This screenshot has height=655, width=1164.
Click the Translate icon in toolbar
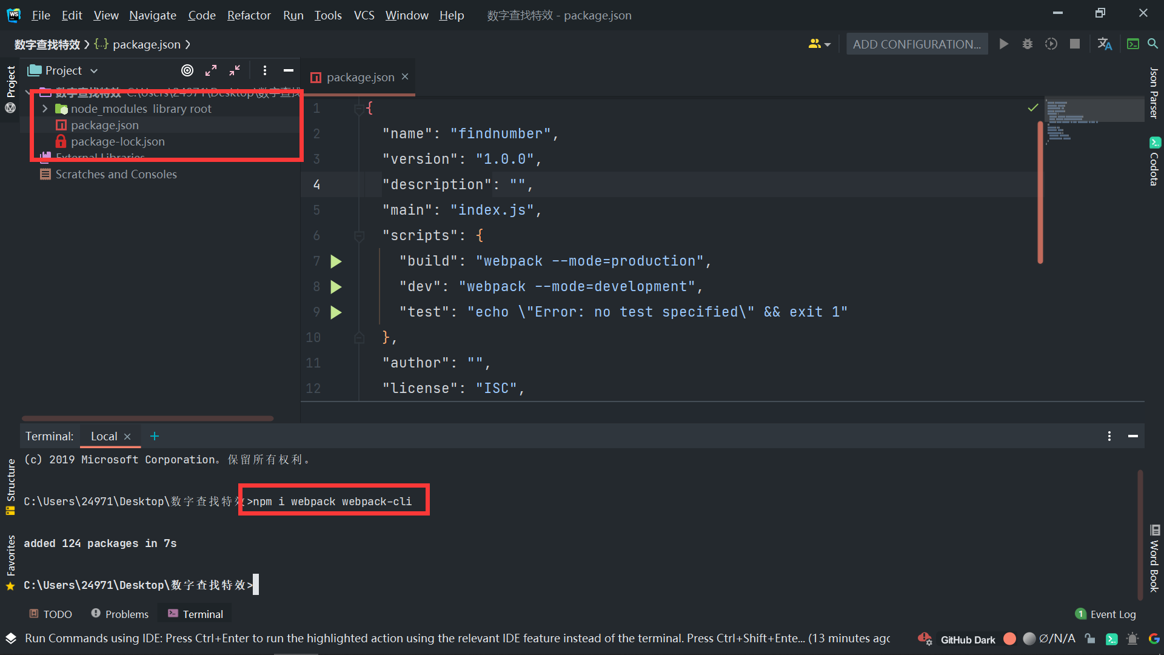click(x=1105, y=44)
